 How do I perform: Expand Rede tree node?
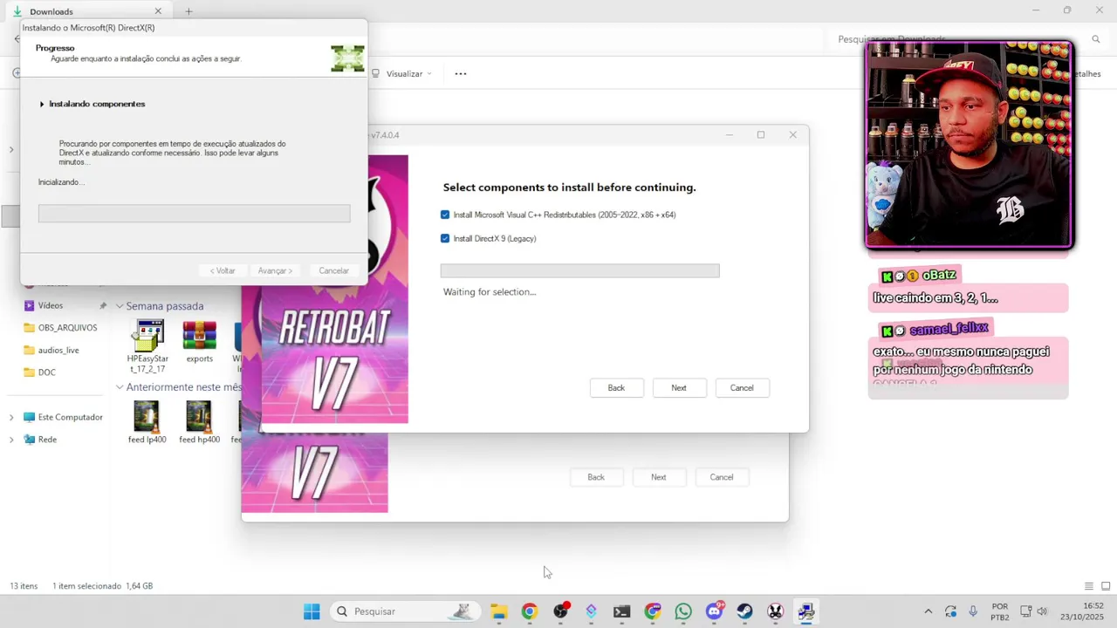coord(11,440)
